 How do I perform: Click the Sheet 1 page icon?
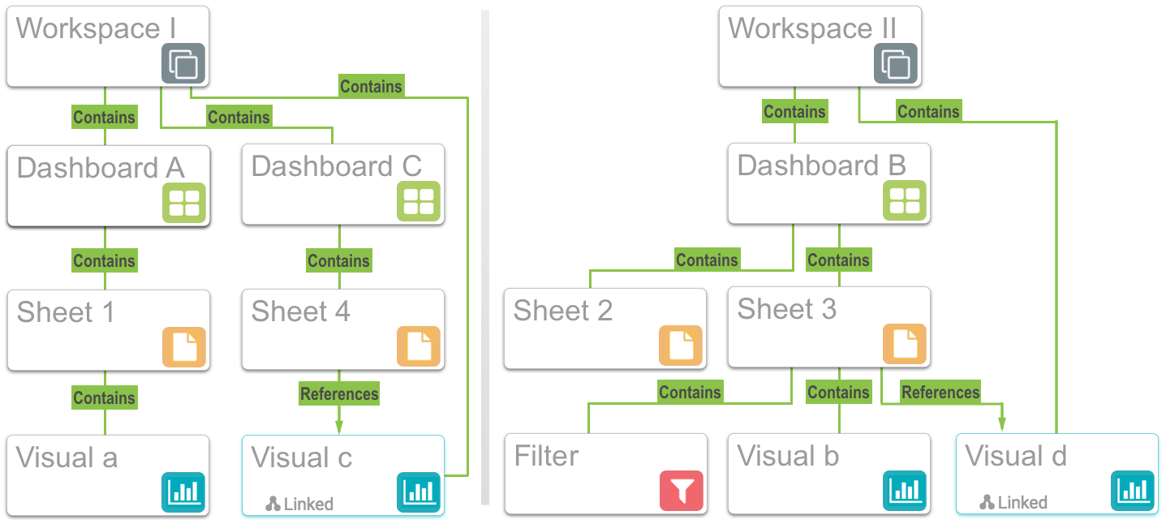coord(183,347)
